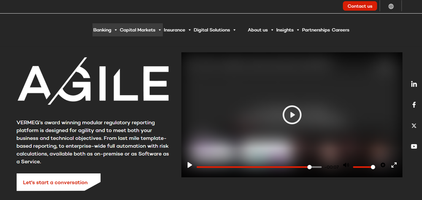
Task: Open the Facebook page icon
Action: click(x=414, y=105)
